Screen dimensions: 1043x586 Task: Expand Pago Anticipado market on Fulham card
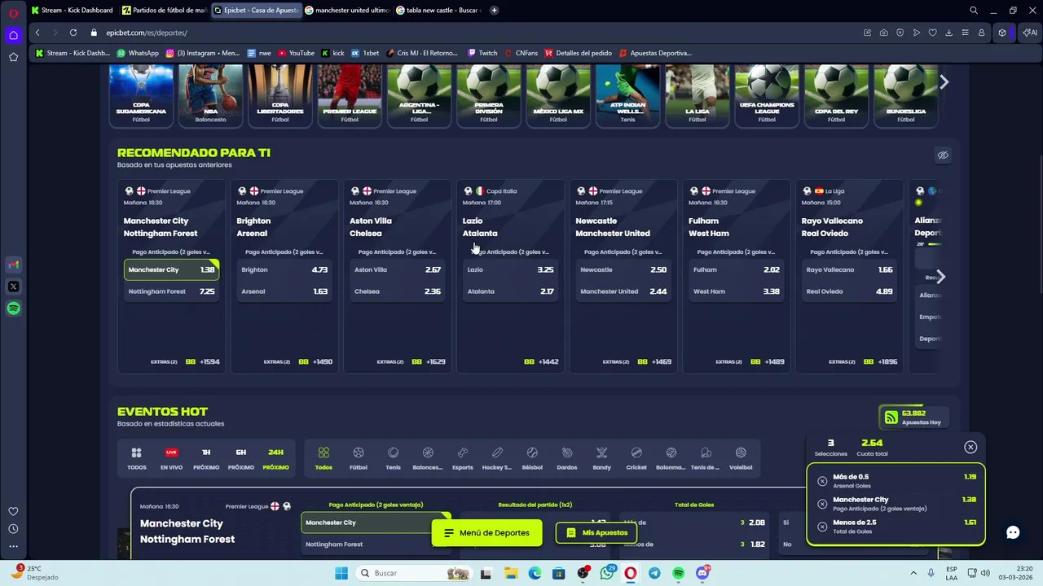click(x=737, y=251)
